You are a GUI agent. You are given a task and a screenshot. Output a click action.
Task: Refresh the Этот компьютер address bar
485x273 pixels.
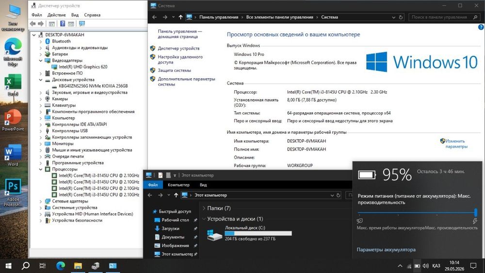pos(339,195)
